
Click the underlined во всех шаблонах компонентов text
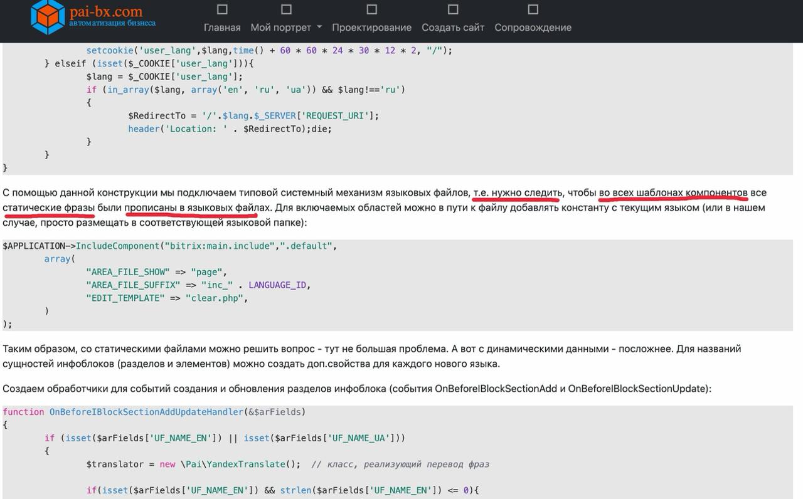[673, 192]
